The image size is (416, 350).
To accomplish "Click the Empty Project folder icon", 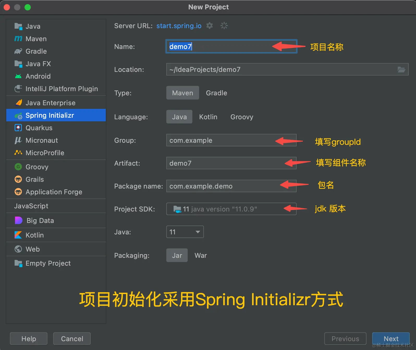I will tap(18, 263).
